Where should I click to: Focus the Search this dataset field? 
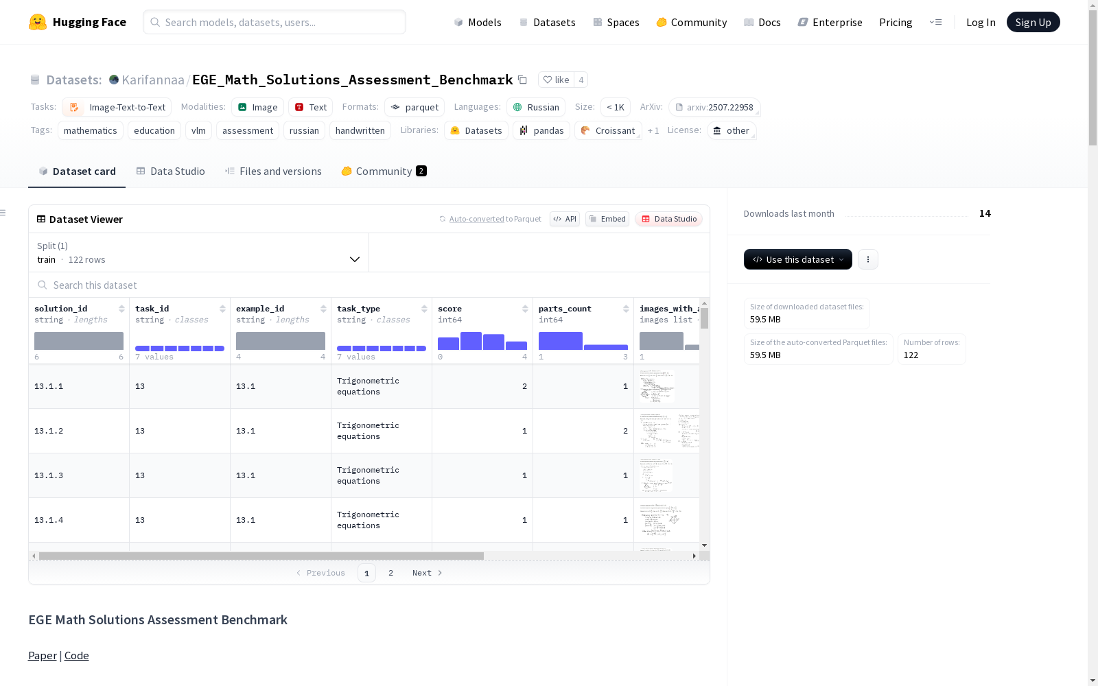point(369,285)
